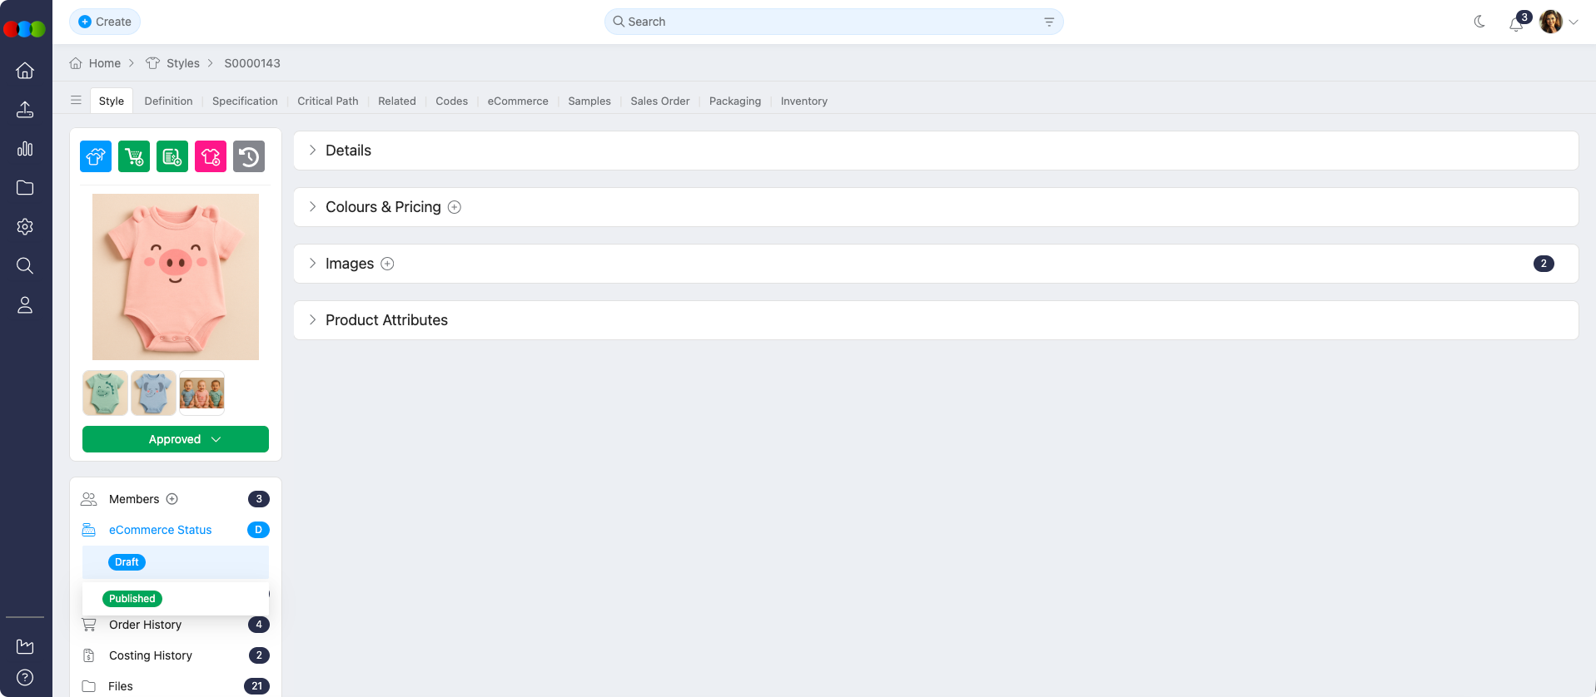Click the pink t-shirt sample action icon
1596x697 pixels.
211,156
